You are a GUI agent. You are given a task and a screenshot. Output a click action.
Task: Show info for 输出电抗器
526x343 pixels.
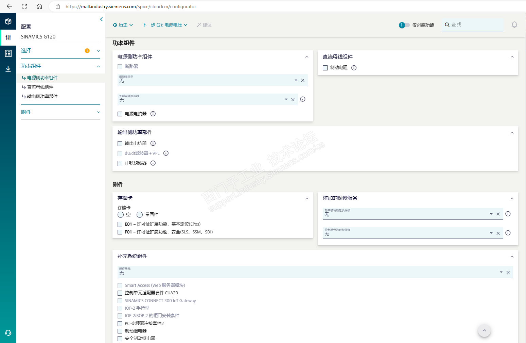[x=153, y=143]
